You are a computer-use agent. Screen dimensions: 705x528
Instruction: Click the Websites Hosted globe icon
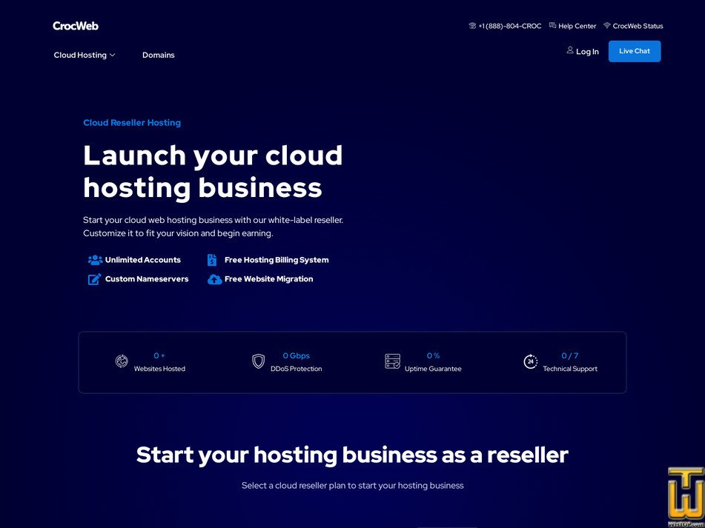coord(122,361)
